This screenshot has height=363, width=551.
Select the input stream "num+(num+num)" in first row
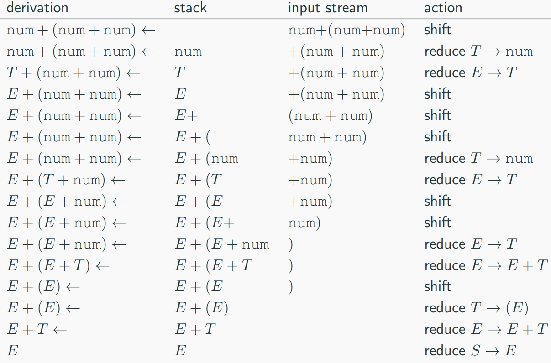tap(346, 31)
